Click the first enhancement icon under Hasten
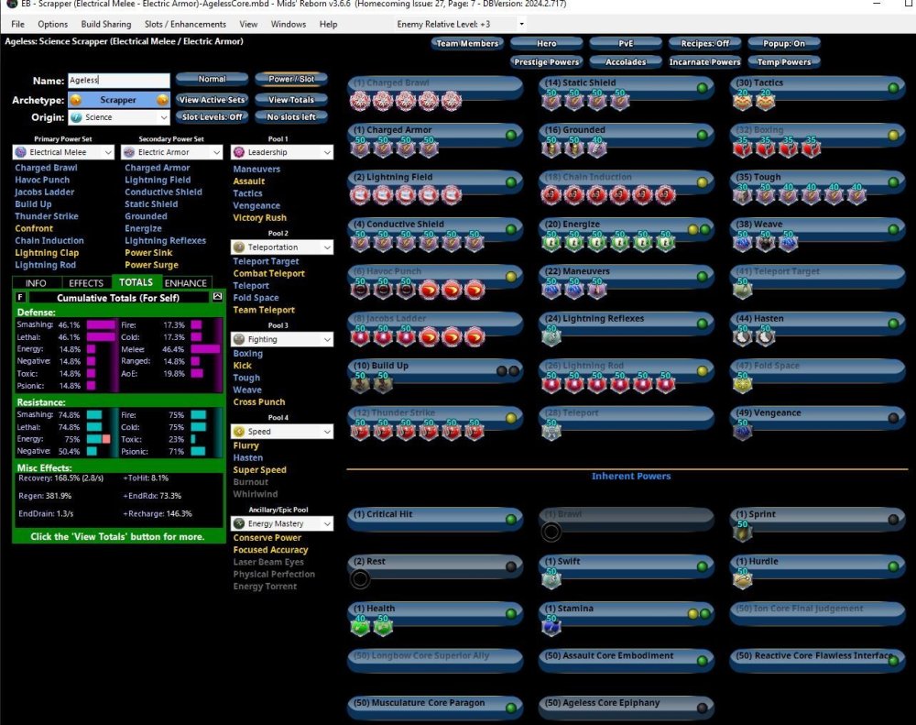This screenshot has width=916, height=725. 742,336
